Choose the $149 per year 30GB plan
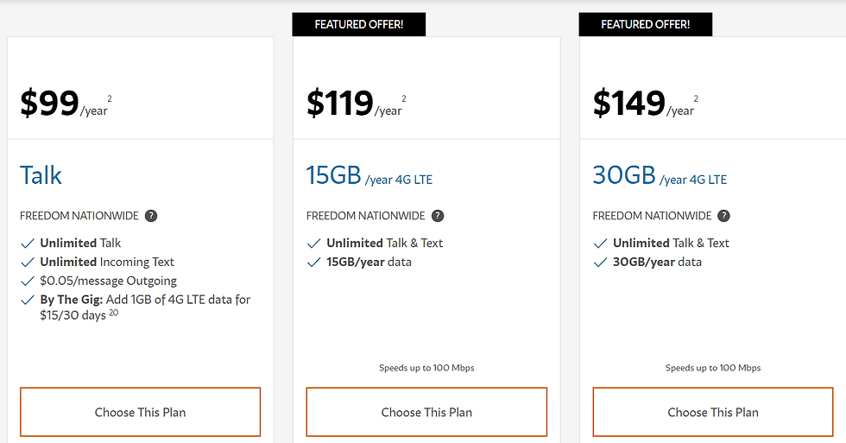 (x=713, y=412)
